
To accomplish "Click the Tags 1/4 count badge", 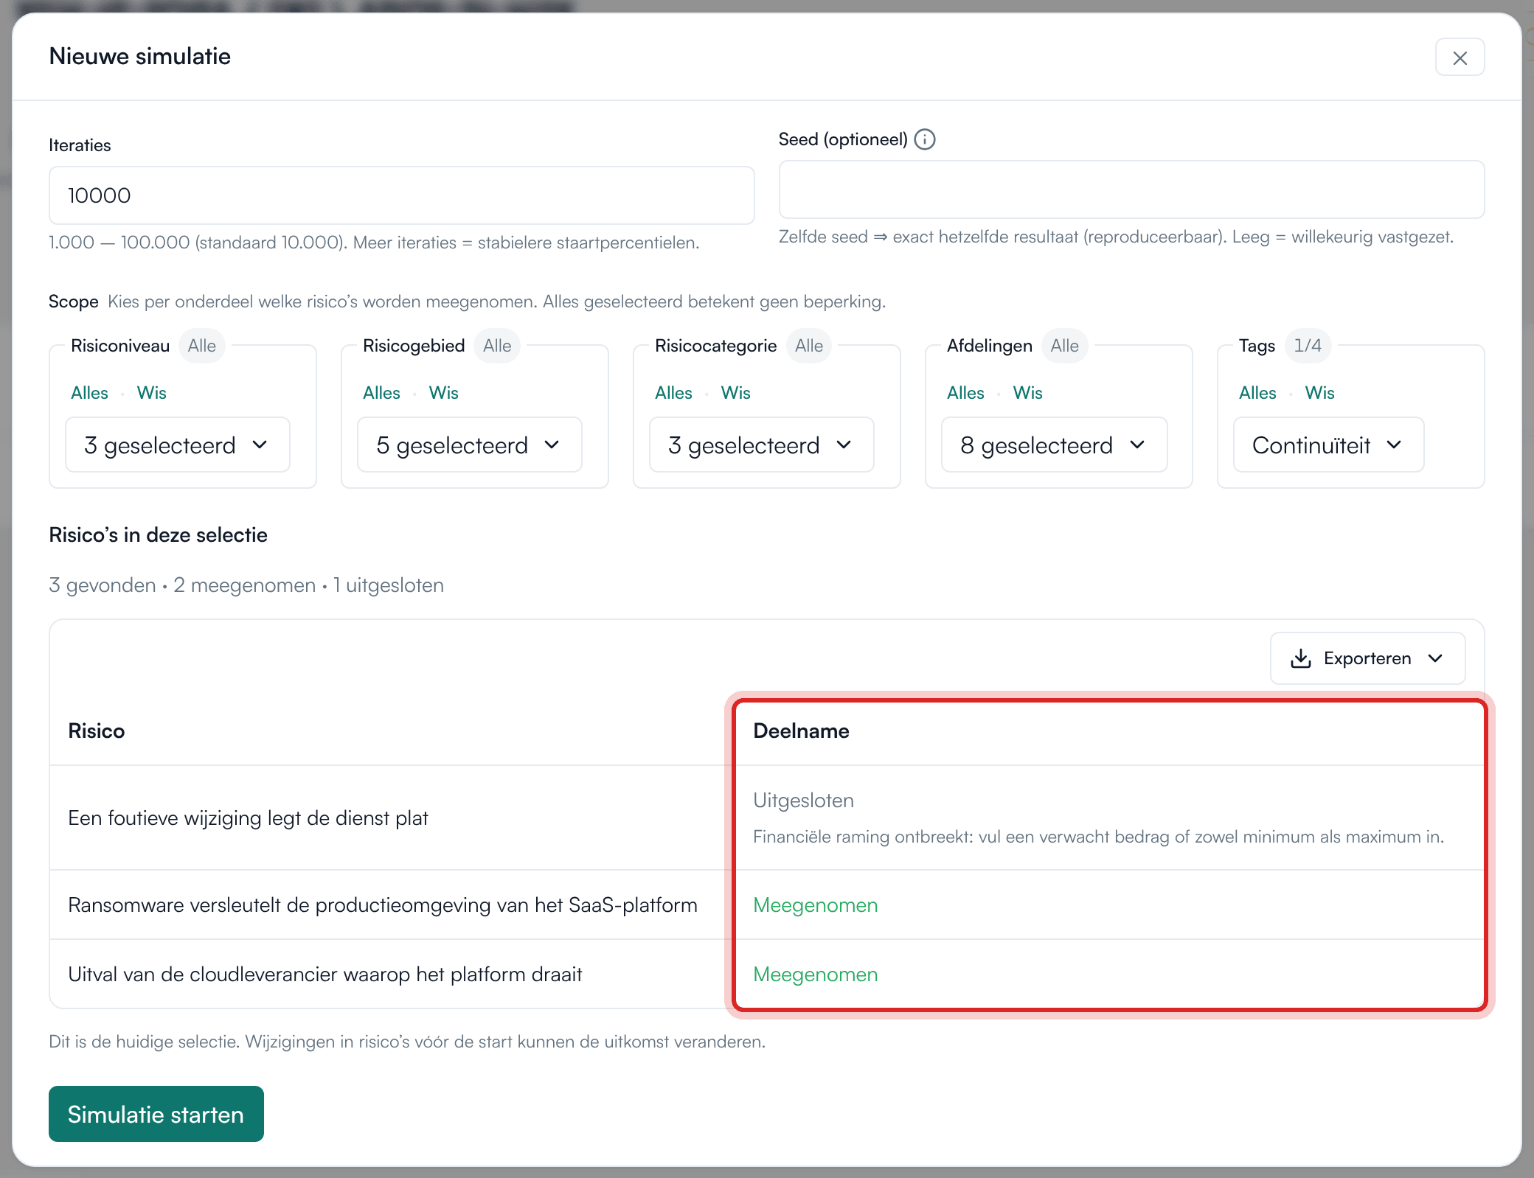I will [1308, 346].
